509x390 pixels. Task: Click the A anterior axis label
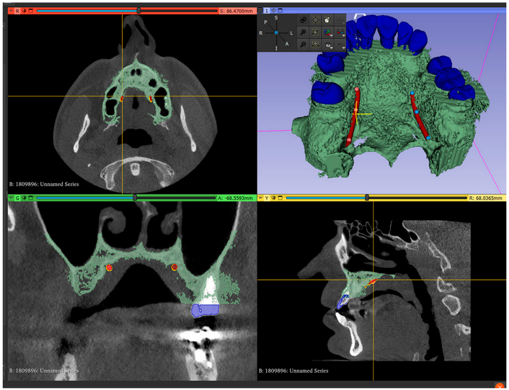[287, 44]
